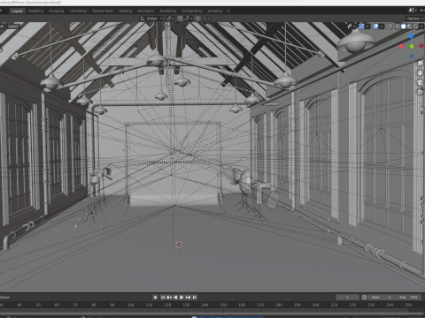Switch to the Layout workspace tab

[x=17, y=11]
